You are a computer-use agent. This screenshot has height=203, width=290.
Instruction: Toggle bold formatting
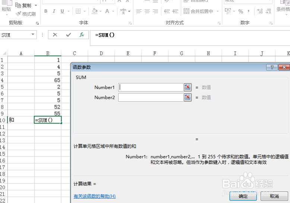pos(46,11)
